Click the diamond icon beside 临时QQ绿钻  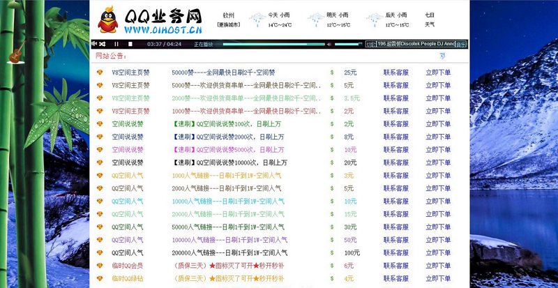(x=100, y=278)
